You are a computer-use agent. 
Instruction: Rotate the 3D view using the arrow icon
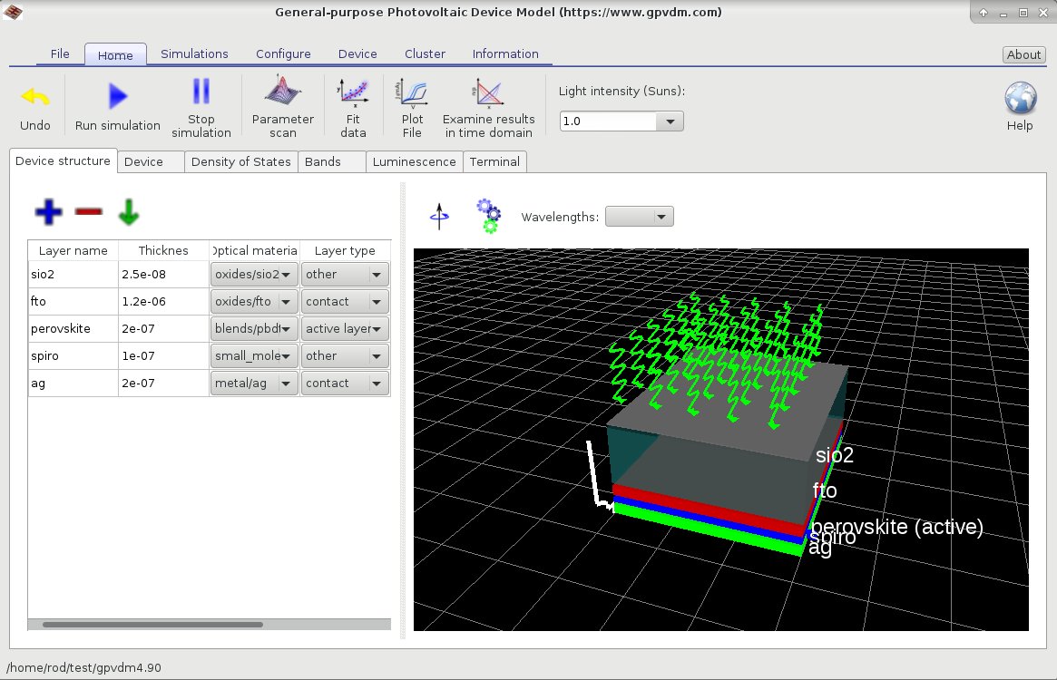[440, 216]
